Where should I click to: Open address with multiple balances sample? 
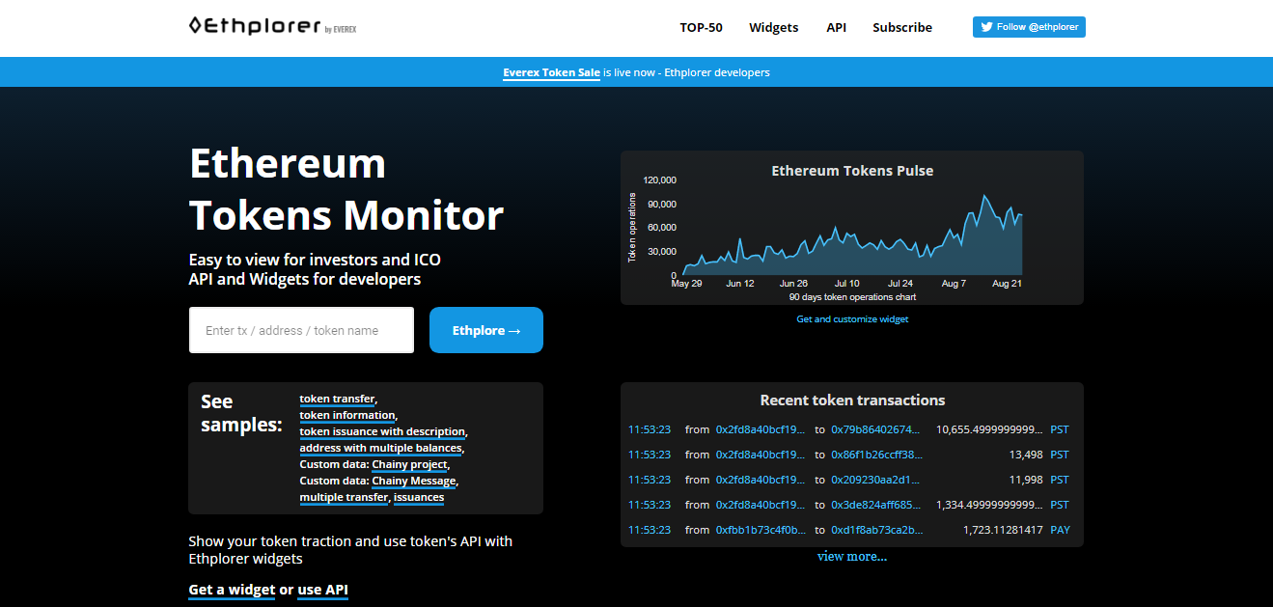click(380, 449)
